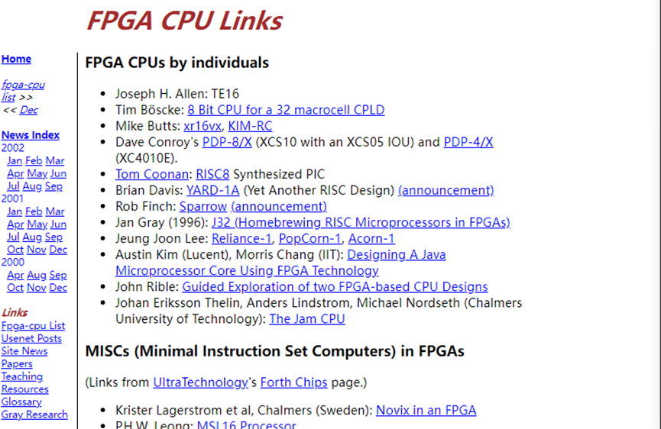Open J32 Homebrewing RISC Microprocessors link
The image size is (661, 429).
coord(361,222)
